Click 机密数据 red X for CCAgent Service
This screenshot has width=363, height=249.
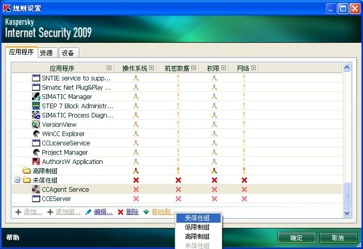point(178,190)
